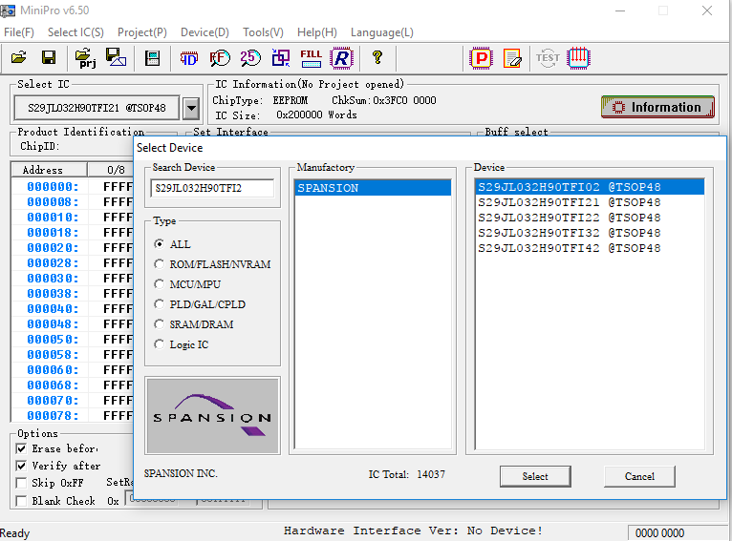Click the yellow question mark help icon
Image resolution: width=732 pixels, height=541 pixels.
tap(377, 57)
